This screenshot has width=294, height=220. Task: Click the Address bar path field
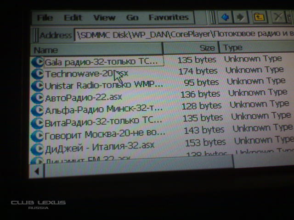[184, 34]
